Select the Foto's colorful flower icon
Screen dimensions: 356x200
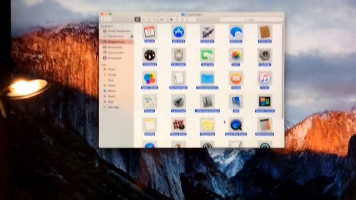point(236,55)
